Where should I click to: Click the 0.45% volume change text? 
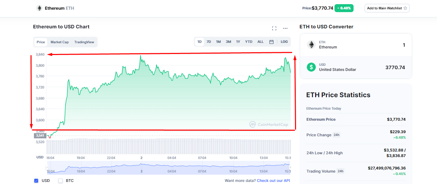pos(399,174)
